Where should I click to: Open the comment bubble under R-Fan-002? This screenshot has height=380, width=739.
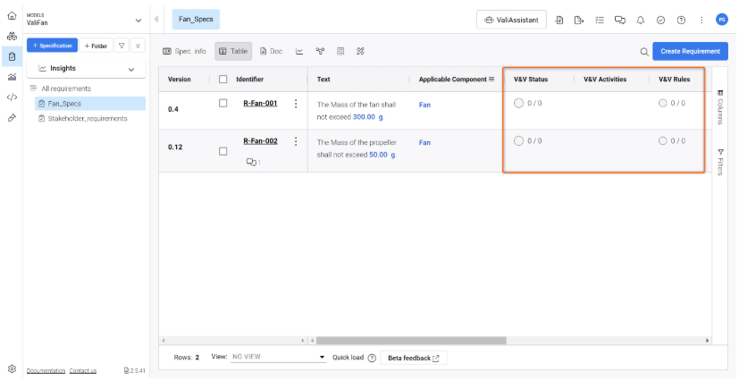tap(251, 162)
